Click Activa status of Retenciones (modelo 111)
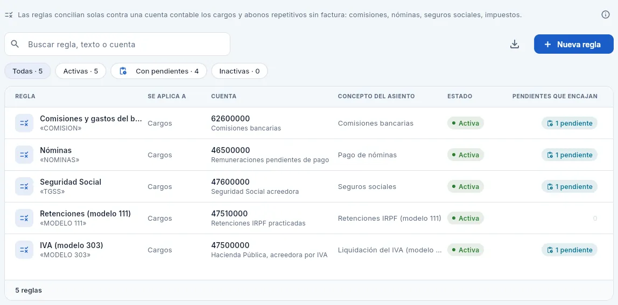618x305 pixels. [466, 218]
